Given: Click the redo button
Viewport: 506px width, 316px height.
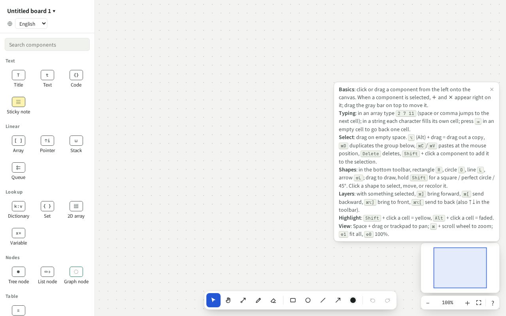Looking at the screenshot, I should tap(387, 300).
